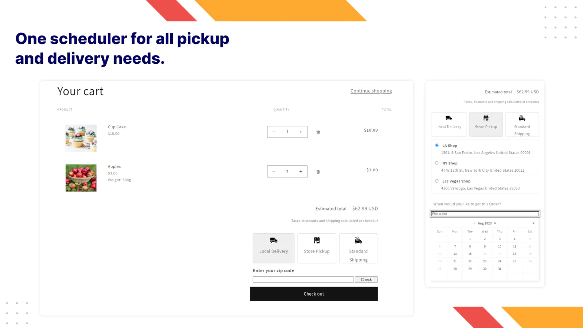Open the Pick a slot dropdown
This screenshot has width=583, height=328.
coord(485,214)
